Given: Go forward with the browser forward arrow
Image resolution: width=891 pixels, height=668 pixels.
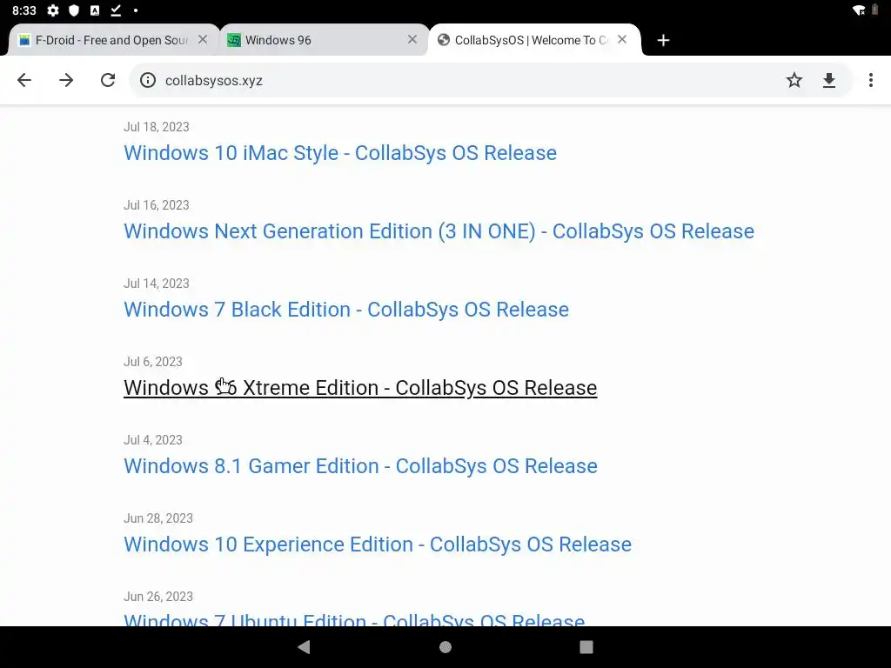Looking at the screenshot, I should coord(66,80).
